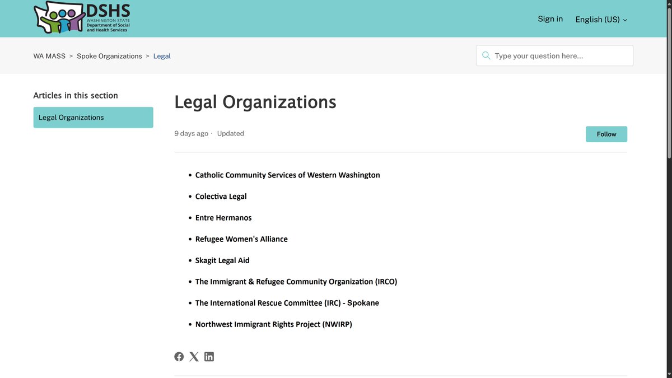
Task: Click the DSHS logo in the header
Action: point(82,18)
